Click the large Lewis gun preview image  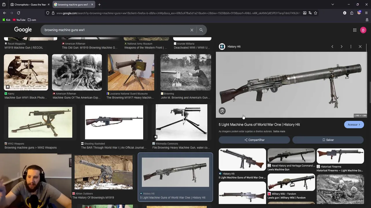point(291,85)
